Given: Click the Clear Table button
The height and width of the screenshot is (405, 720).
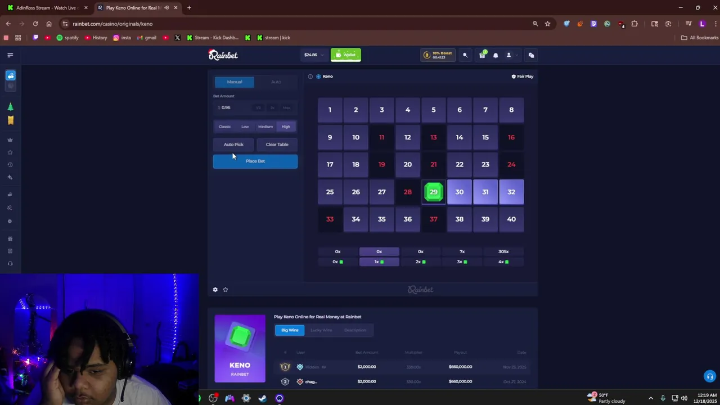Looking at the screenshot, I should click(277, 145).
